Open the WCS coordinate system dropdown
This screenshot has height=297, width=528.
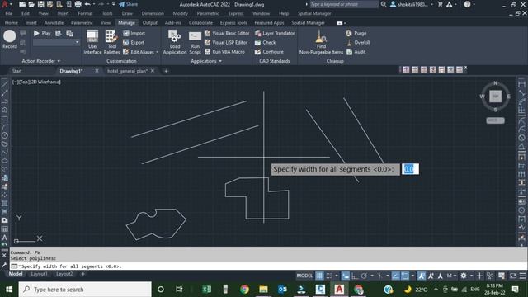[495, 120]
